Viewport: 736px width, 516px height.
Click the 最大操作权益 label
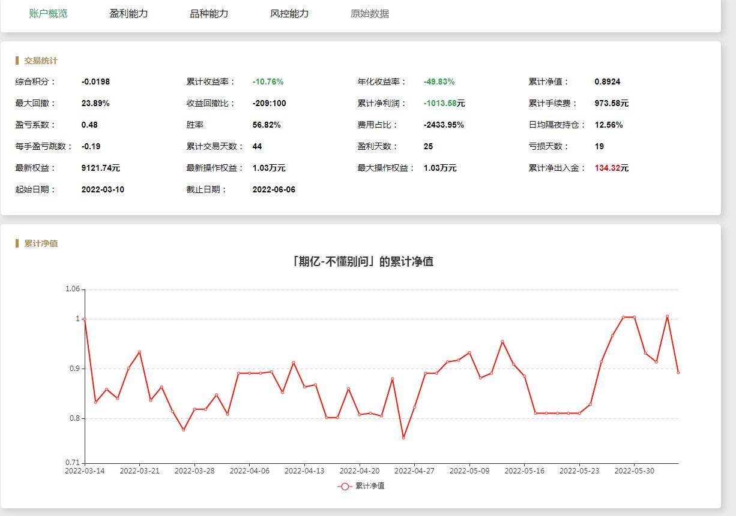[x=386, y=168]
